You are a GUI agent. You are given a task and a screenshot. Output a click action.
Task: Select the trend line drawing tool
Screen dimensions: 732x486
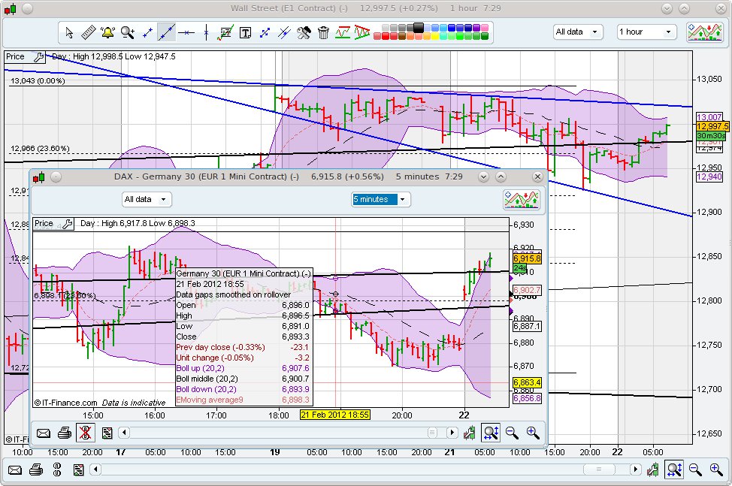click(x=166, y=32)
